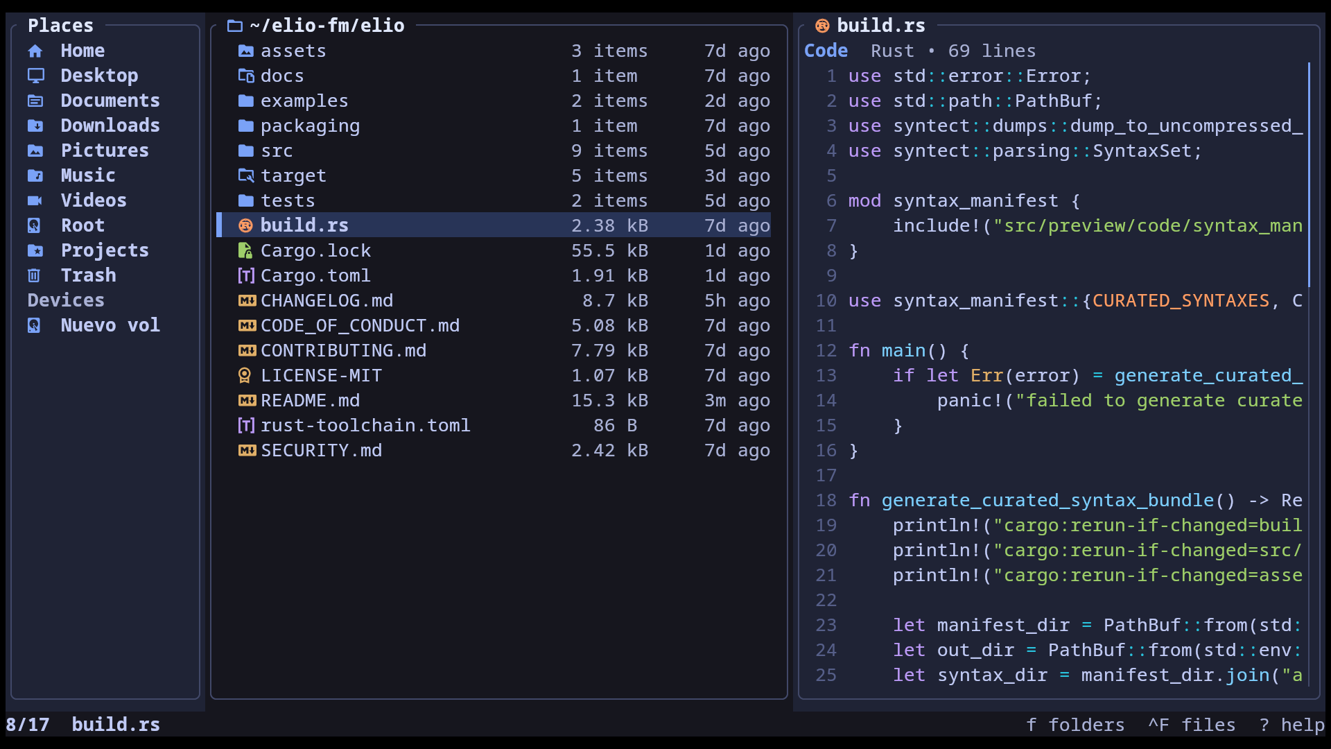Go to Documents in Places
This screenshot has width=1331, height=749.
tap(110, 101)
